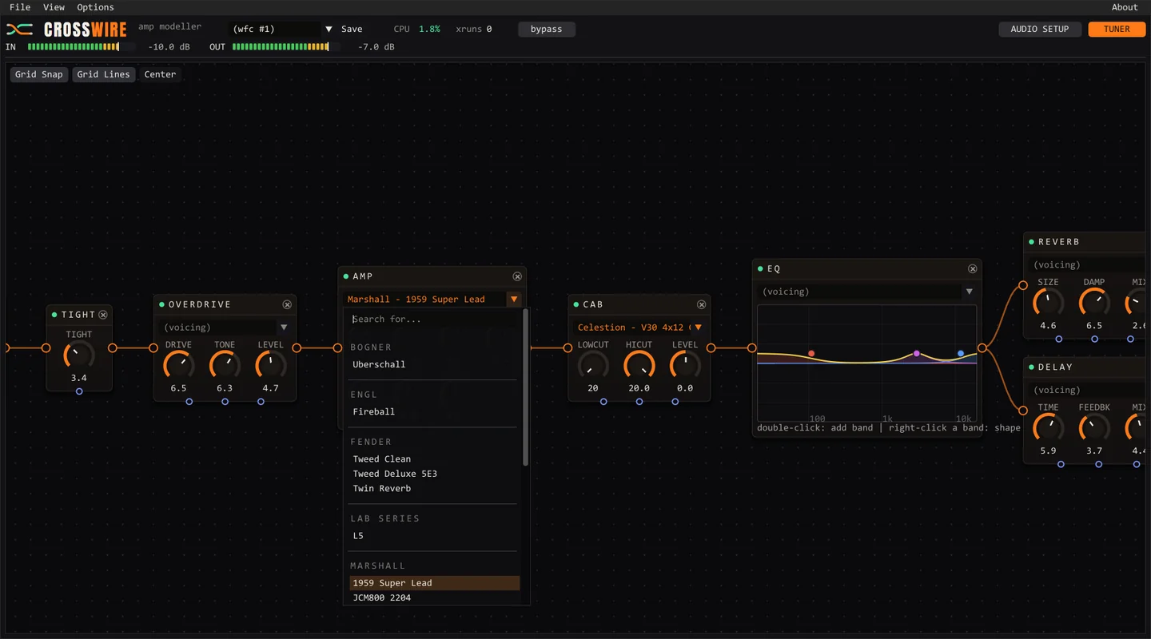This screenshot has width=1151, height=639.
Task: Open the View menu
Action: (x=54, y=7)
